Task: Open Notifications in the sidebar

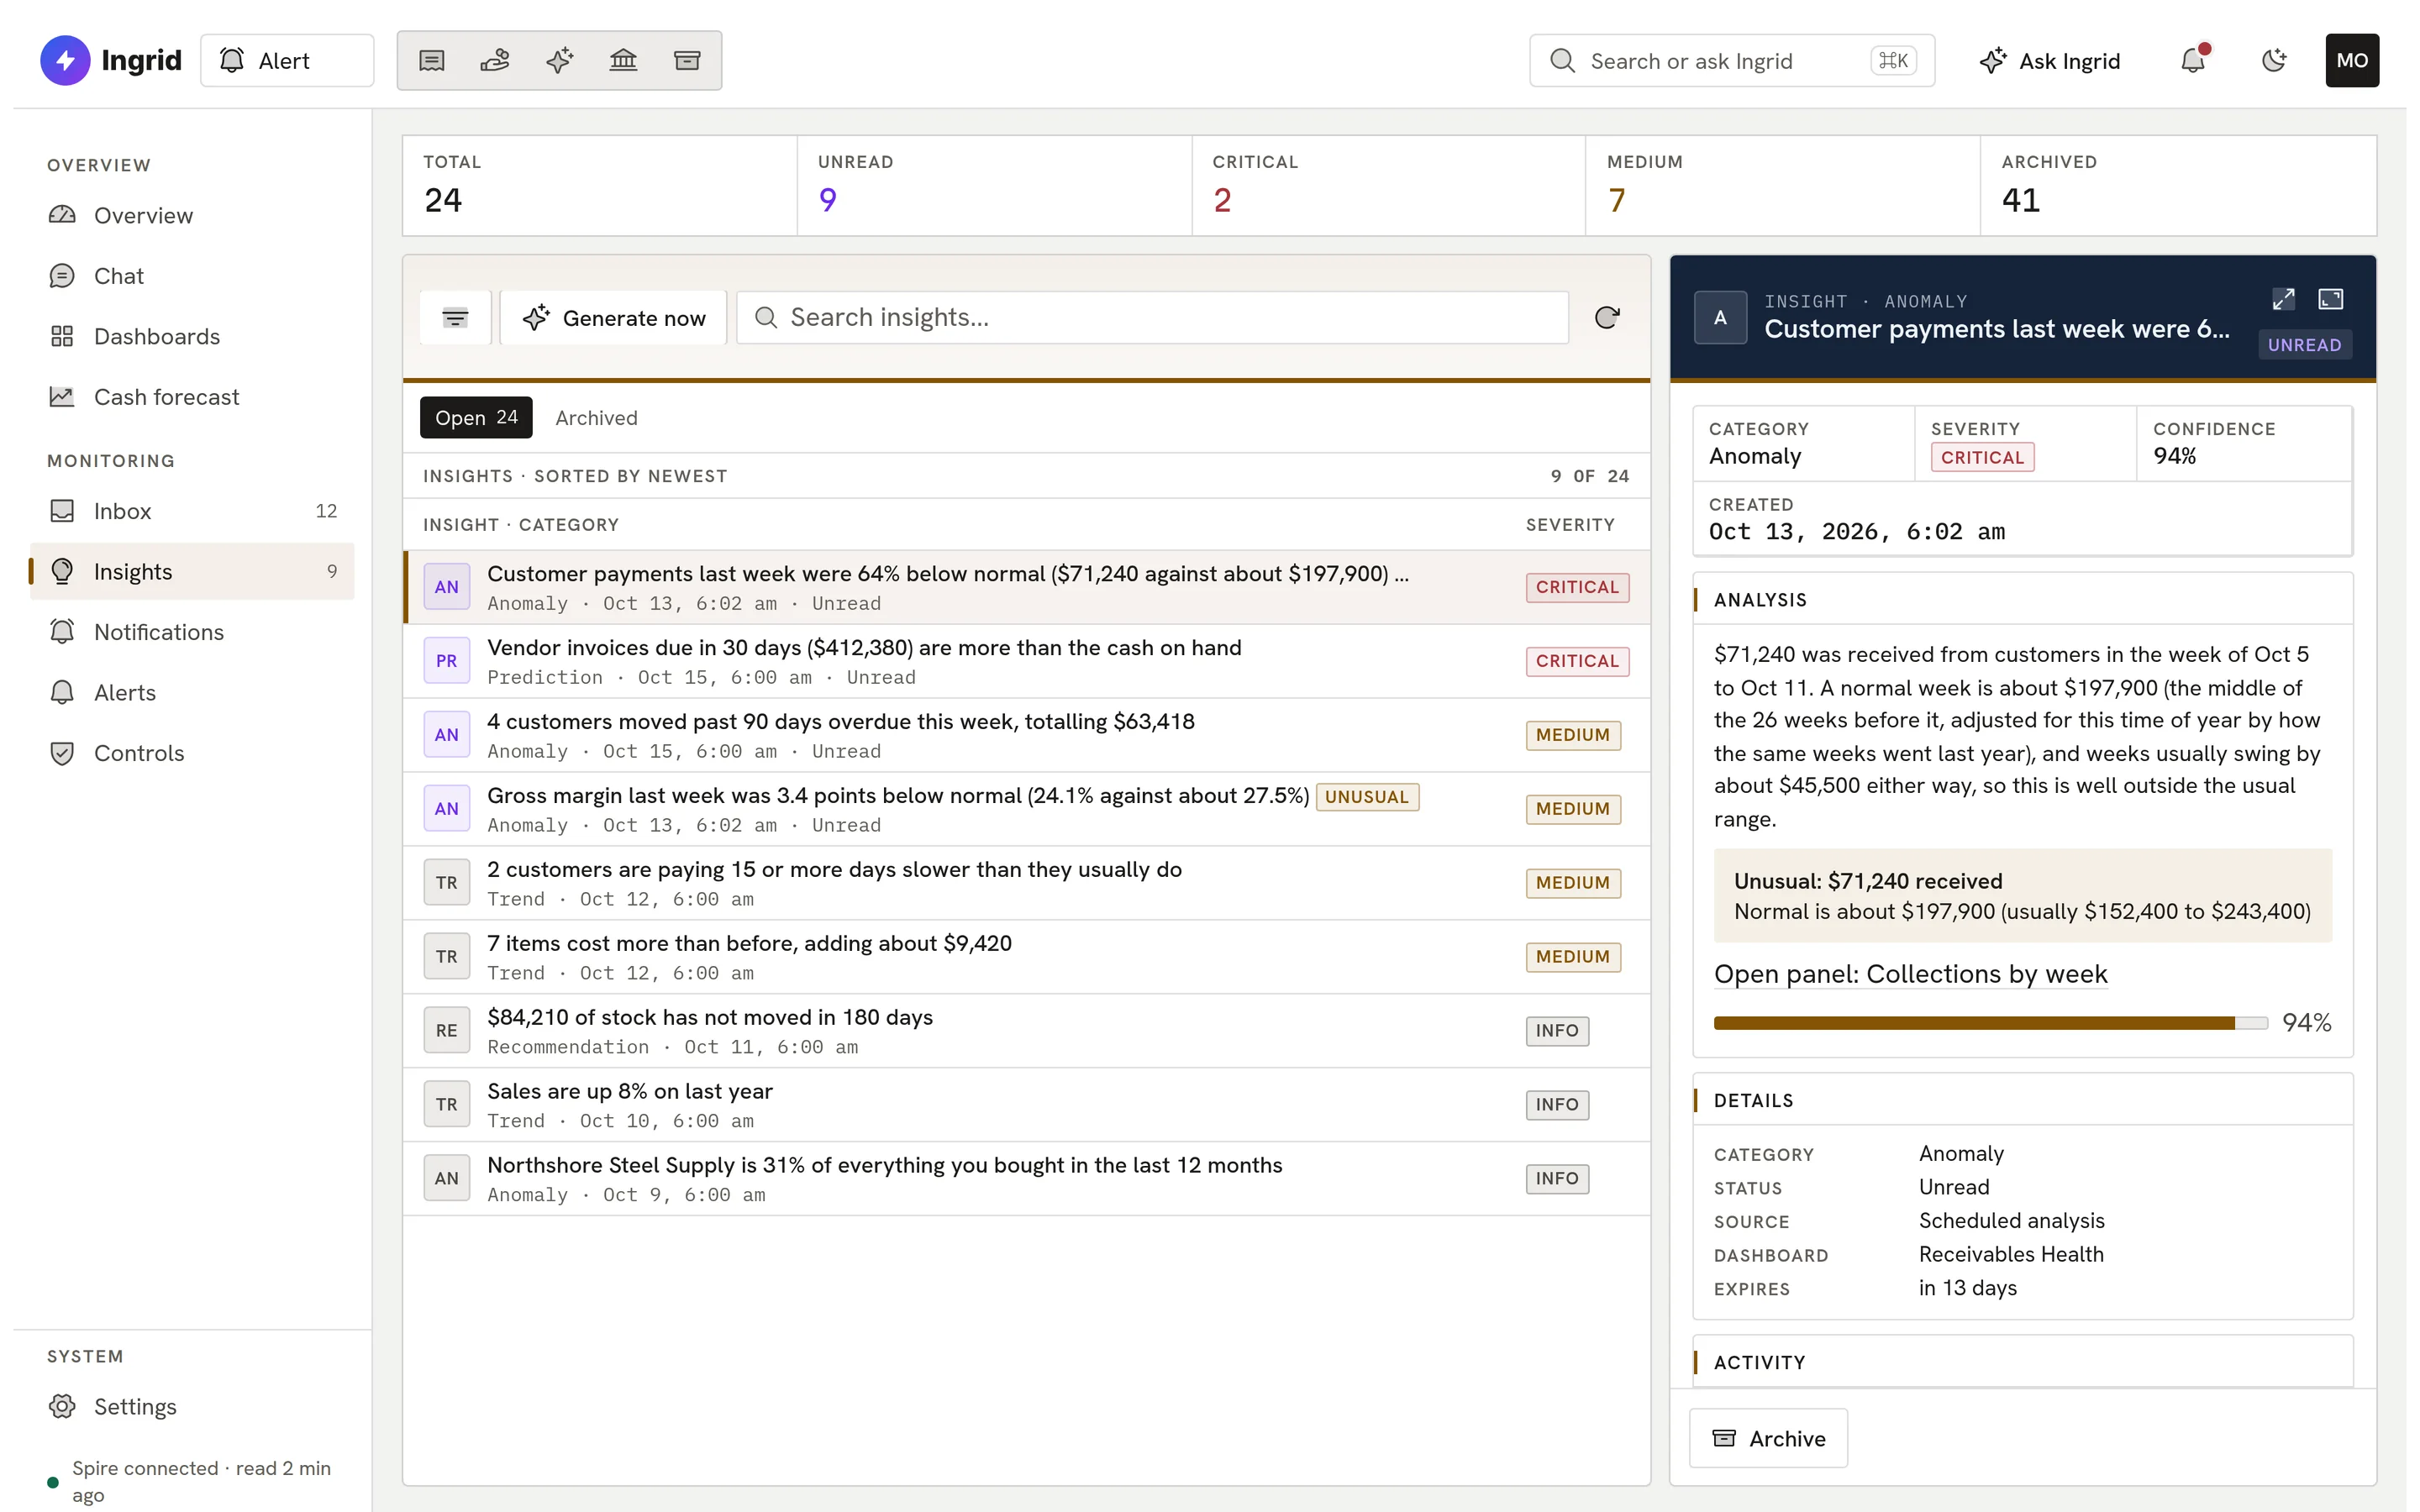Action: pyautogui.click(x=192, y=632)
